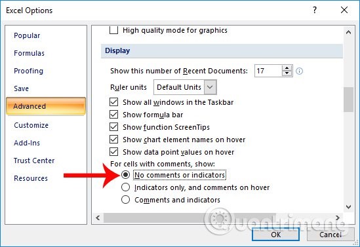
Task: Click the Excel Options title text
Action: 29,10
